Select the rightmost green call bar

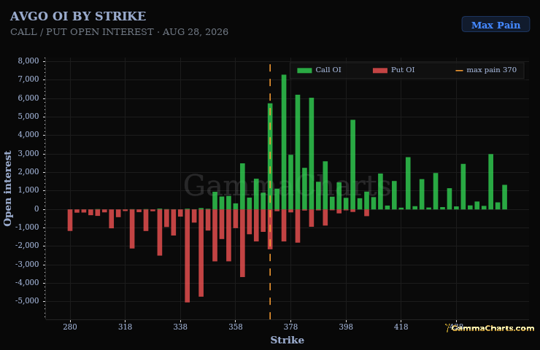(x=504, y=197)
